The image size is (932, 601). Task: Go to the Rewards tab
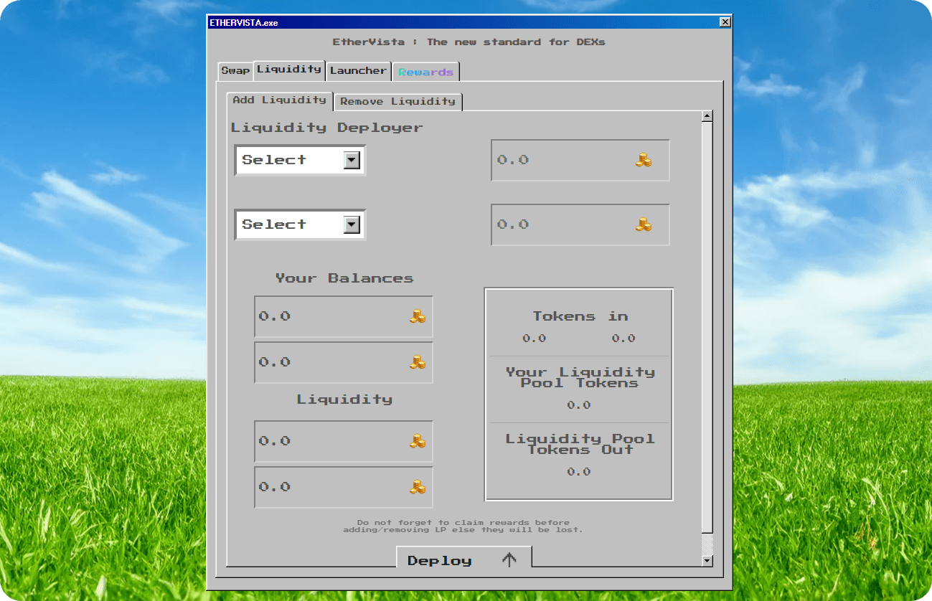426,72
